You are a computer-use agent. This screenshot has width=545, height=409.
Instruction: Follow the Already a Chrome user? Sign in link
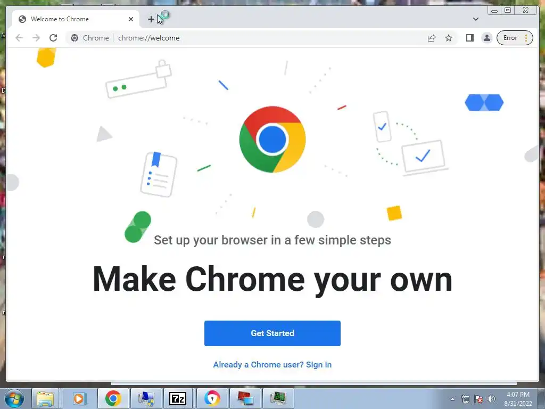(272, 364)
